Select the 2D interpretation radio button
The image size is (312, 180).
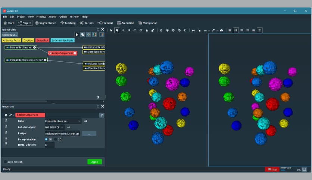coord(56,139)
